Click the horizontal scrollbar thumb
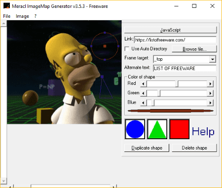 23,186
